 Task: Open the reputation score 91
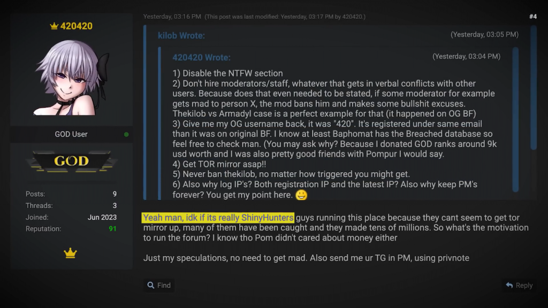[112, 229]
